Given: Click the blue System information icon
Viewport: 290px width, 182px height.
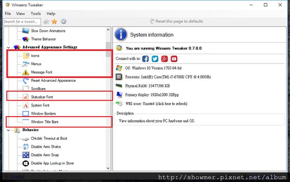Looking at the screenshot, I should click(x=121, y=34).
